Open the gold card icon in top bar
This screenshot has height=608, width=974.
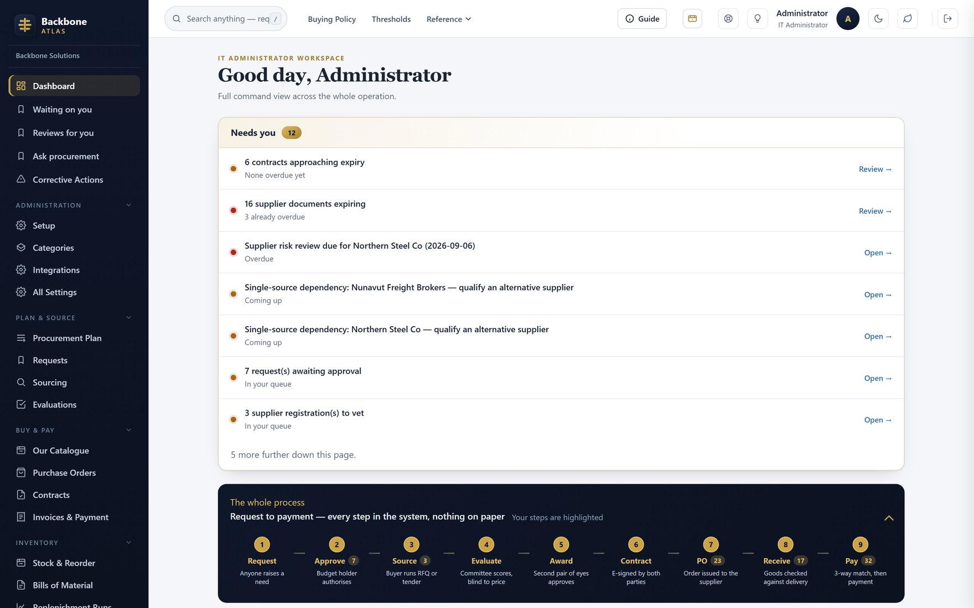tap(692, 19)
